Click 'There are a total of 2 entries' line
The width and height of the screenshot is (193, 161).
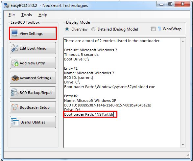point(112,41)
